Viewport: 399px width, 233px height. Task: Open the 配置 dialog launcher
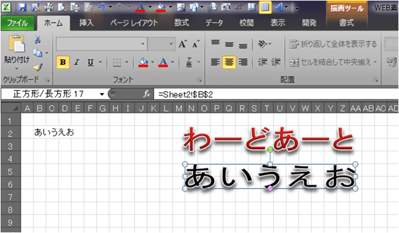pyautogui.click(x=376, y=80)
